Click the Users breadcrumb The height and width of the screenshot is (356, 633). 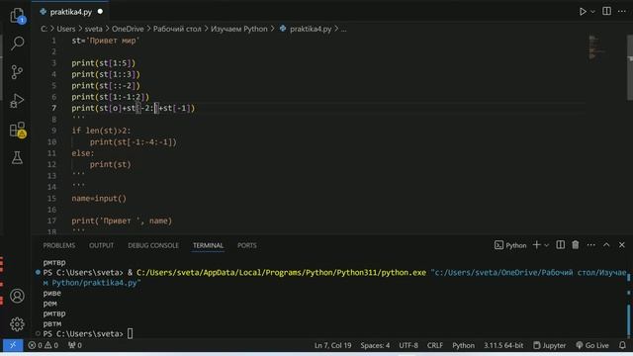(x=66, y=29)
